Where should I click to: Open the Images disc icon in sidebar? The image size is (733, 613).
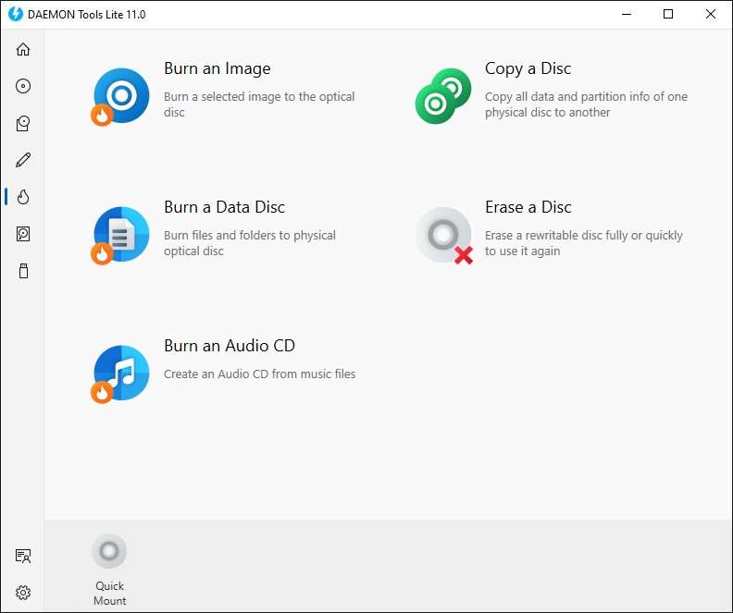(x=23, y=86)
